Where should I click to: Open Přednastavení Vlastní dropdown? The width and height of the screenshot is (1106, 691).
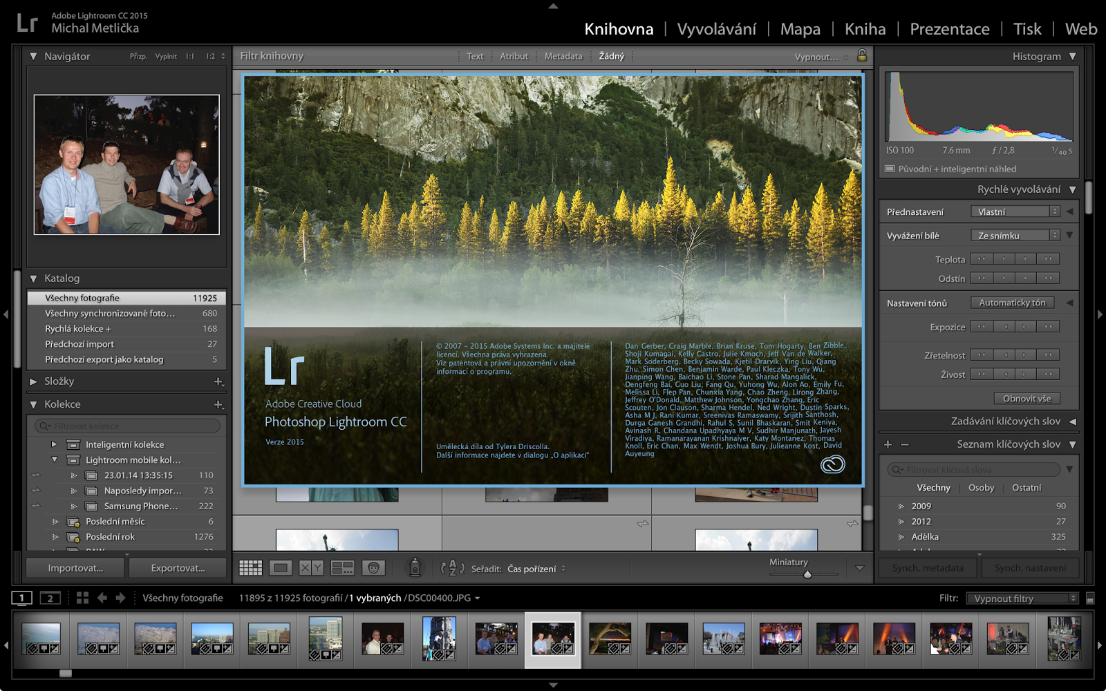coord(1015,211)
